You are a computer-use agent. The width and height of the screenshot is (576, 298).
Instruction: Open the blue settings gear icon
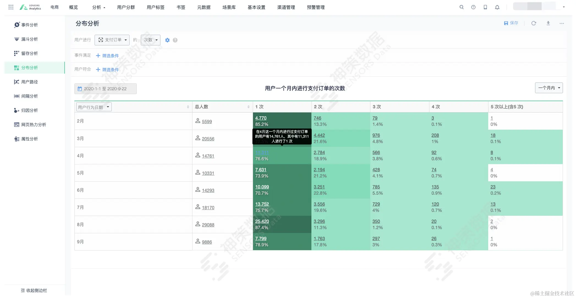tap(167, 40)
